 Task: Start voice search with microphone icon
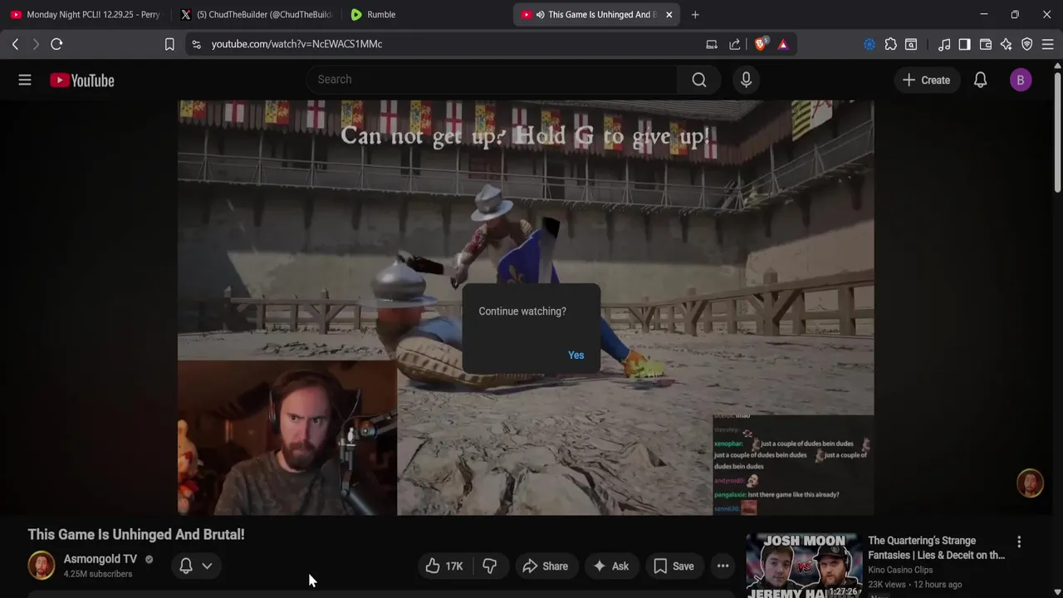[x=746, y=80]
